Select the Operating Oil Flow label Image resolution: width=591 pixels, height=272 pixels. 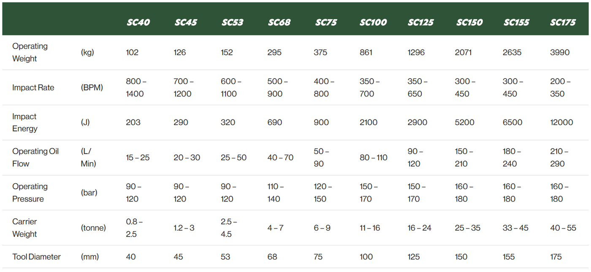[35, 158]
